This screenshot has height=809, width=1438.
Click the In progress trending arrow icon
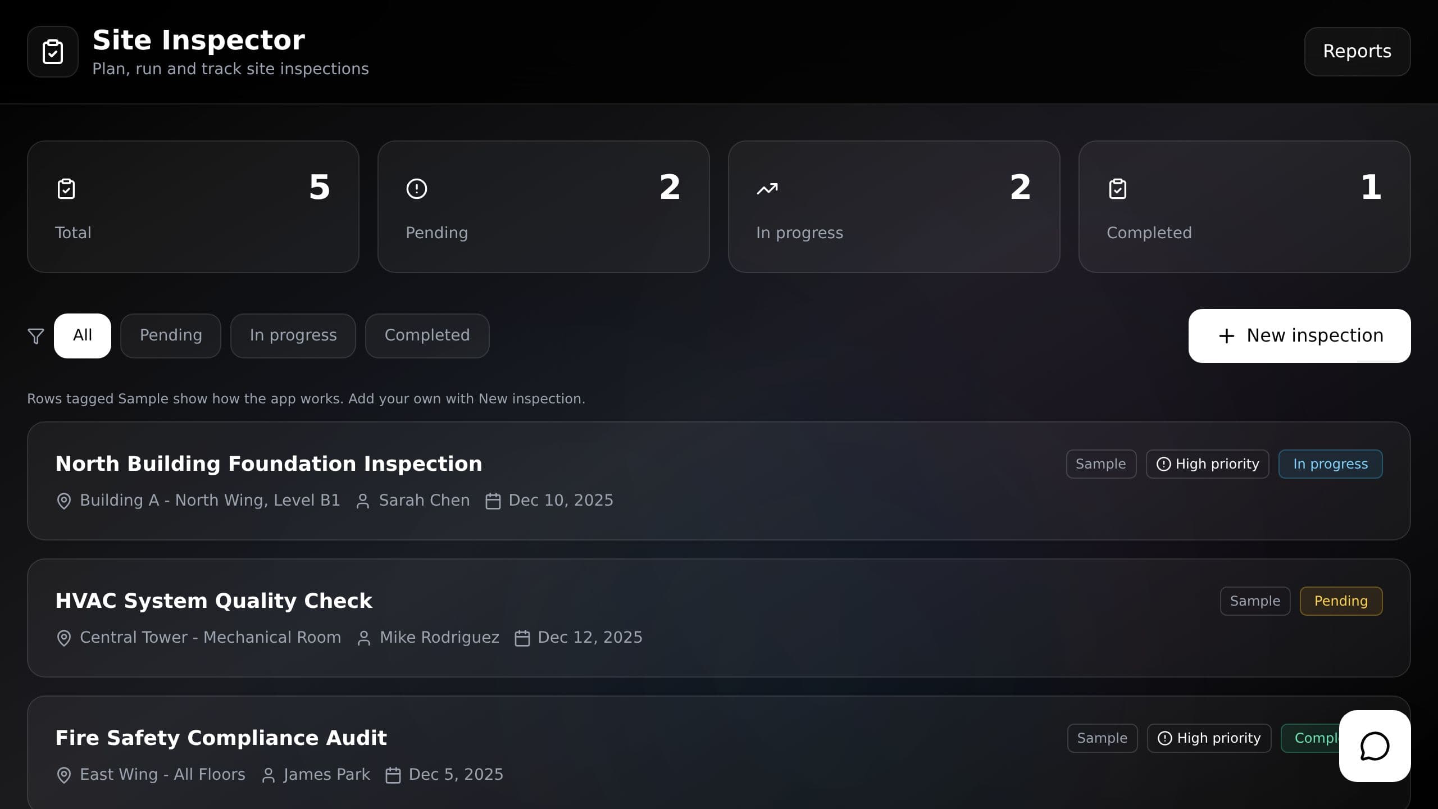pyautogui.click(x=767, y=189)
